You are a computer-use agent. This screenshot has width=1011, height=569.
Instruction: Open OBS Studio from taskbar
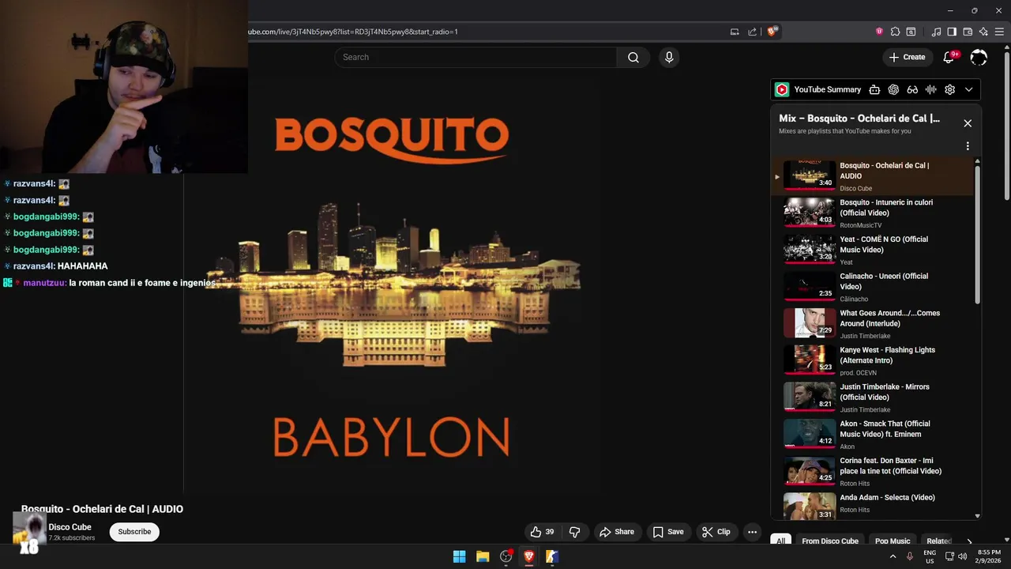[506, 556]
